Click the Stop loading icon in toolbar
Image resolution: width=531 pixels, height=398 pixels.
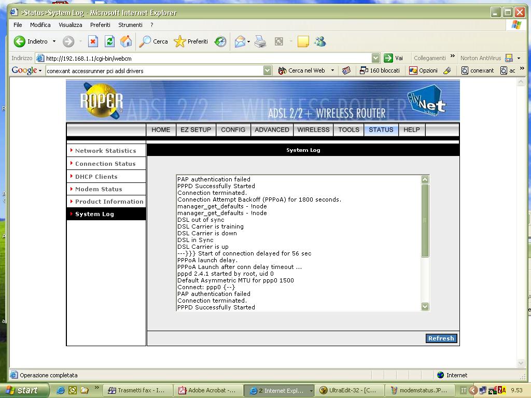pyautogui.click(x=93, y=41)
